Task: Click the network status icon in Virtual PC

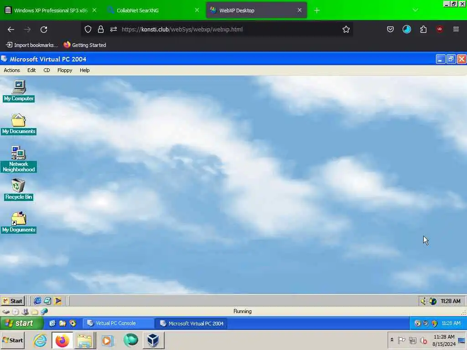Action: tap(44, 312)
